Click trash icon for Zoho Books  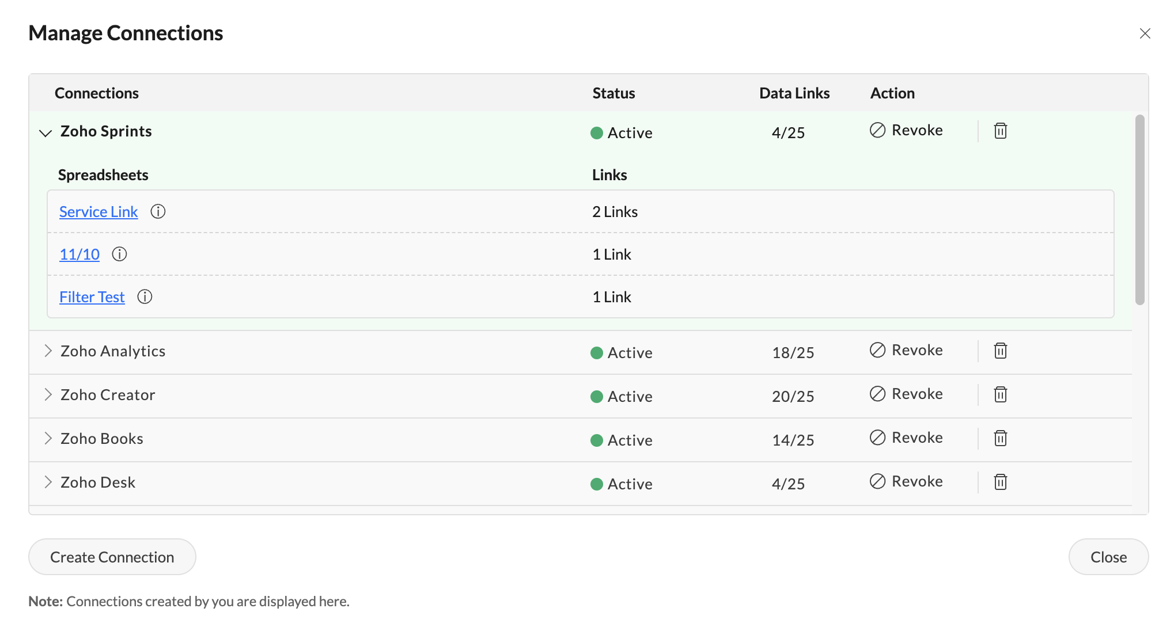click(1000, 439)
